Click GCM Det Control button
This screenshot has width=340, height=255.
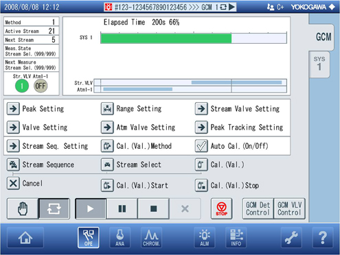[x=258, y=208]
